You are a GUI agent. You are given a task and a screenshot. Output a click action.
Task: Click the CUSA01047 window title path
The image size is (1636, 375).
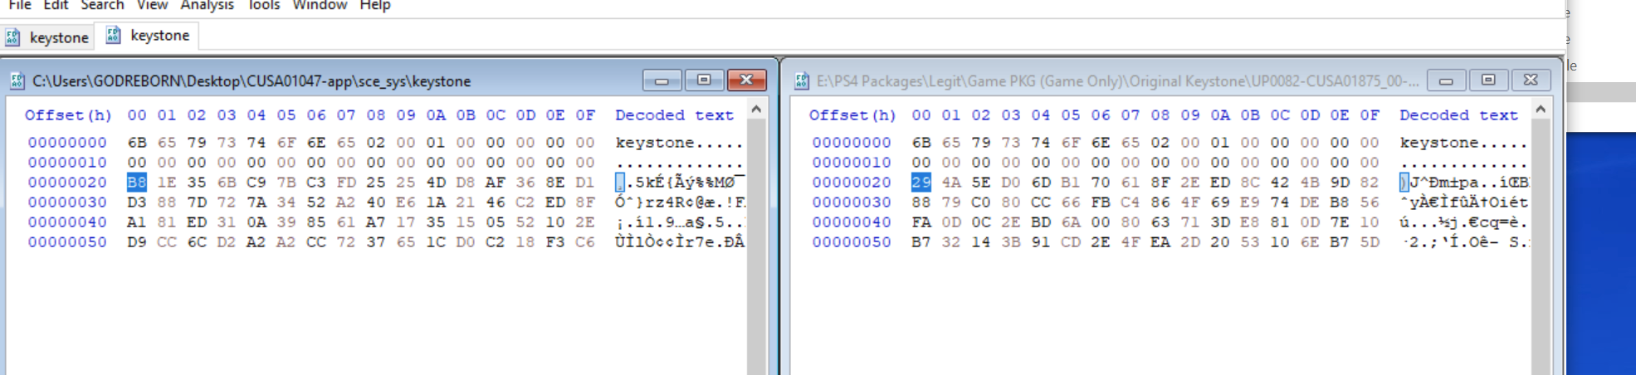(252, 81)
